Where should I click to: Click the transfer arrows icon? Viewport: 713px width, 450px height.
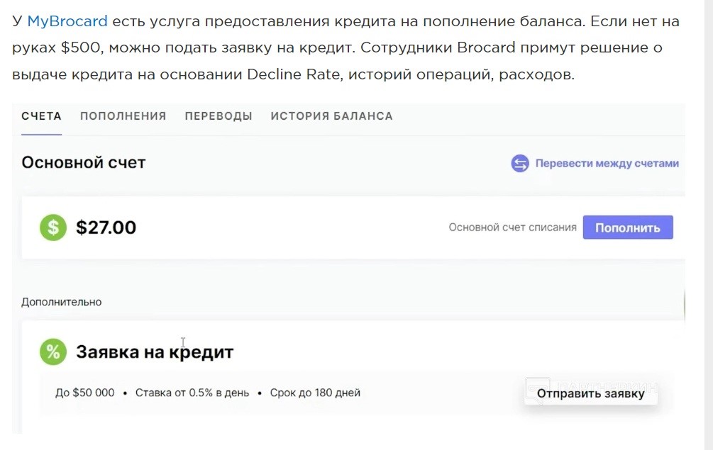tap(520, 164)
